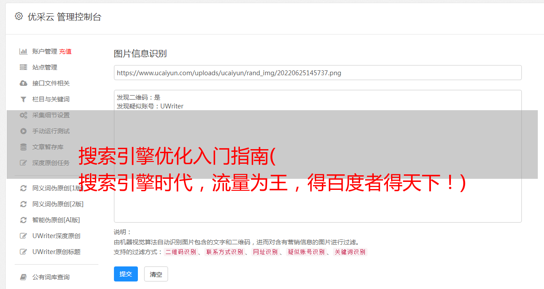Click the 发现二维码：是 result line
This screenshot has width=544, height=289.
139,97
